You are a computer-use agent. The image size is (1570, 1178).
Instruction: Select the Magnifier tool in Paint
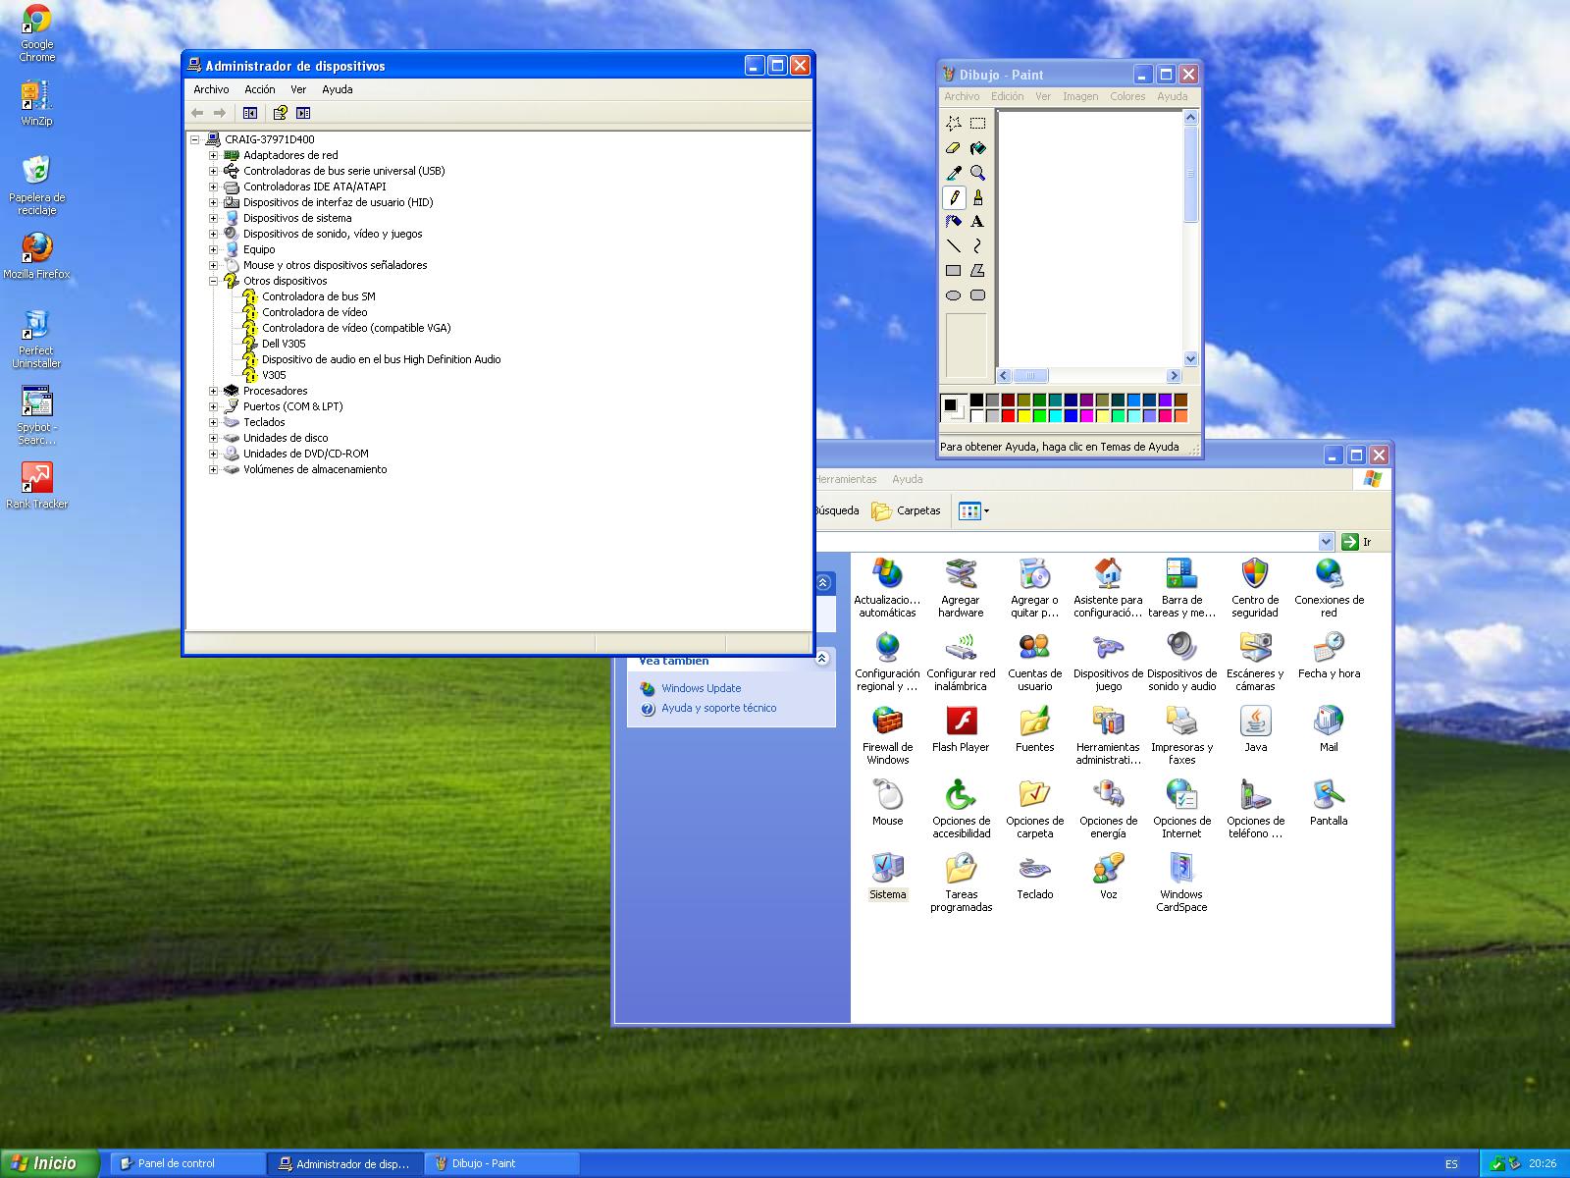(x=977, y=173)
